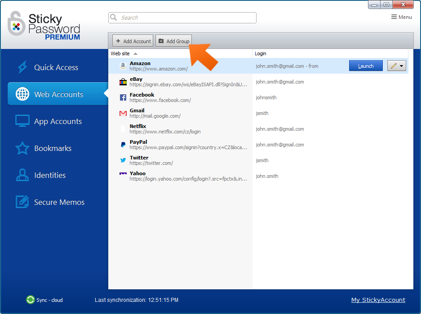Open the Menu text label
This screenshot has width=421, height=314.
tap(405, 17)
